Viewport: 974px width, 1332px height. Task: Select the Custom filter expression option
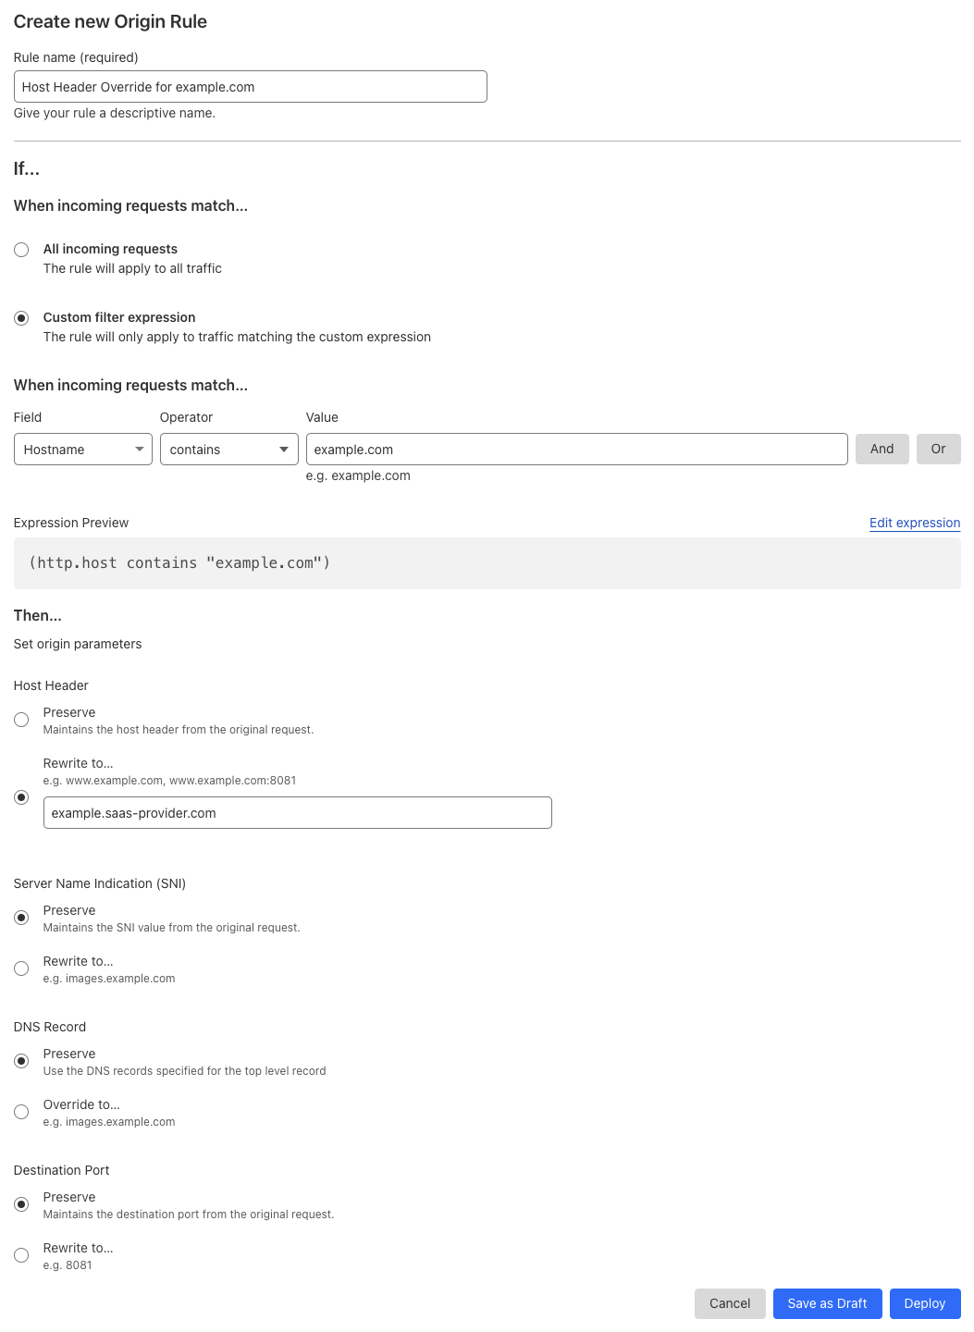[x=21, y=317]
